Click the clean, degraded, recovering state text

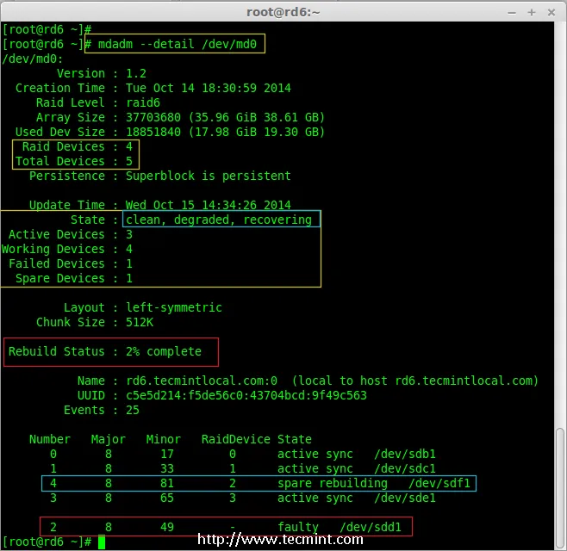pyautogui.click(x=219, y=220)
